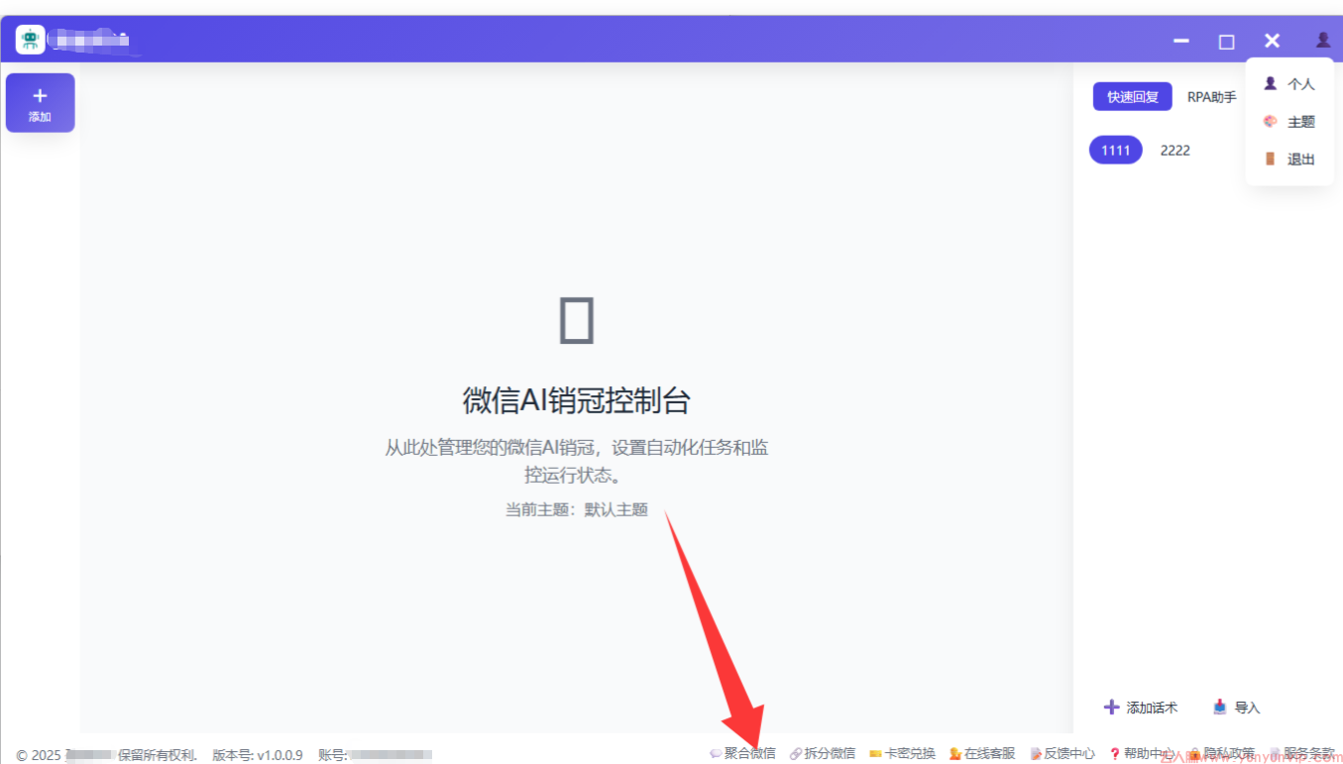Open 服务条款 terms of service link
The width and height of the screenshot is (1343, 764).
click(1302, 753)
